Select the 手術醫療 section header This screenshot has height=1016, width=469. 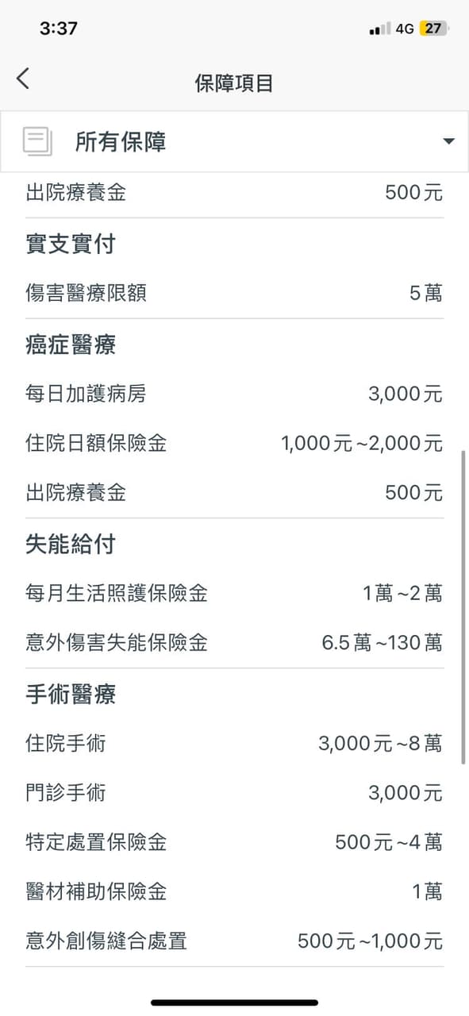71,695
